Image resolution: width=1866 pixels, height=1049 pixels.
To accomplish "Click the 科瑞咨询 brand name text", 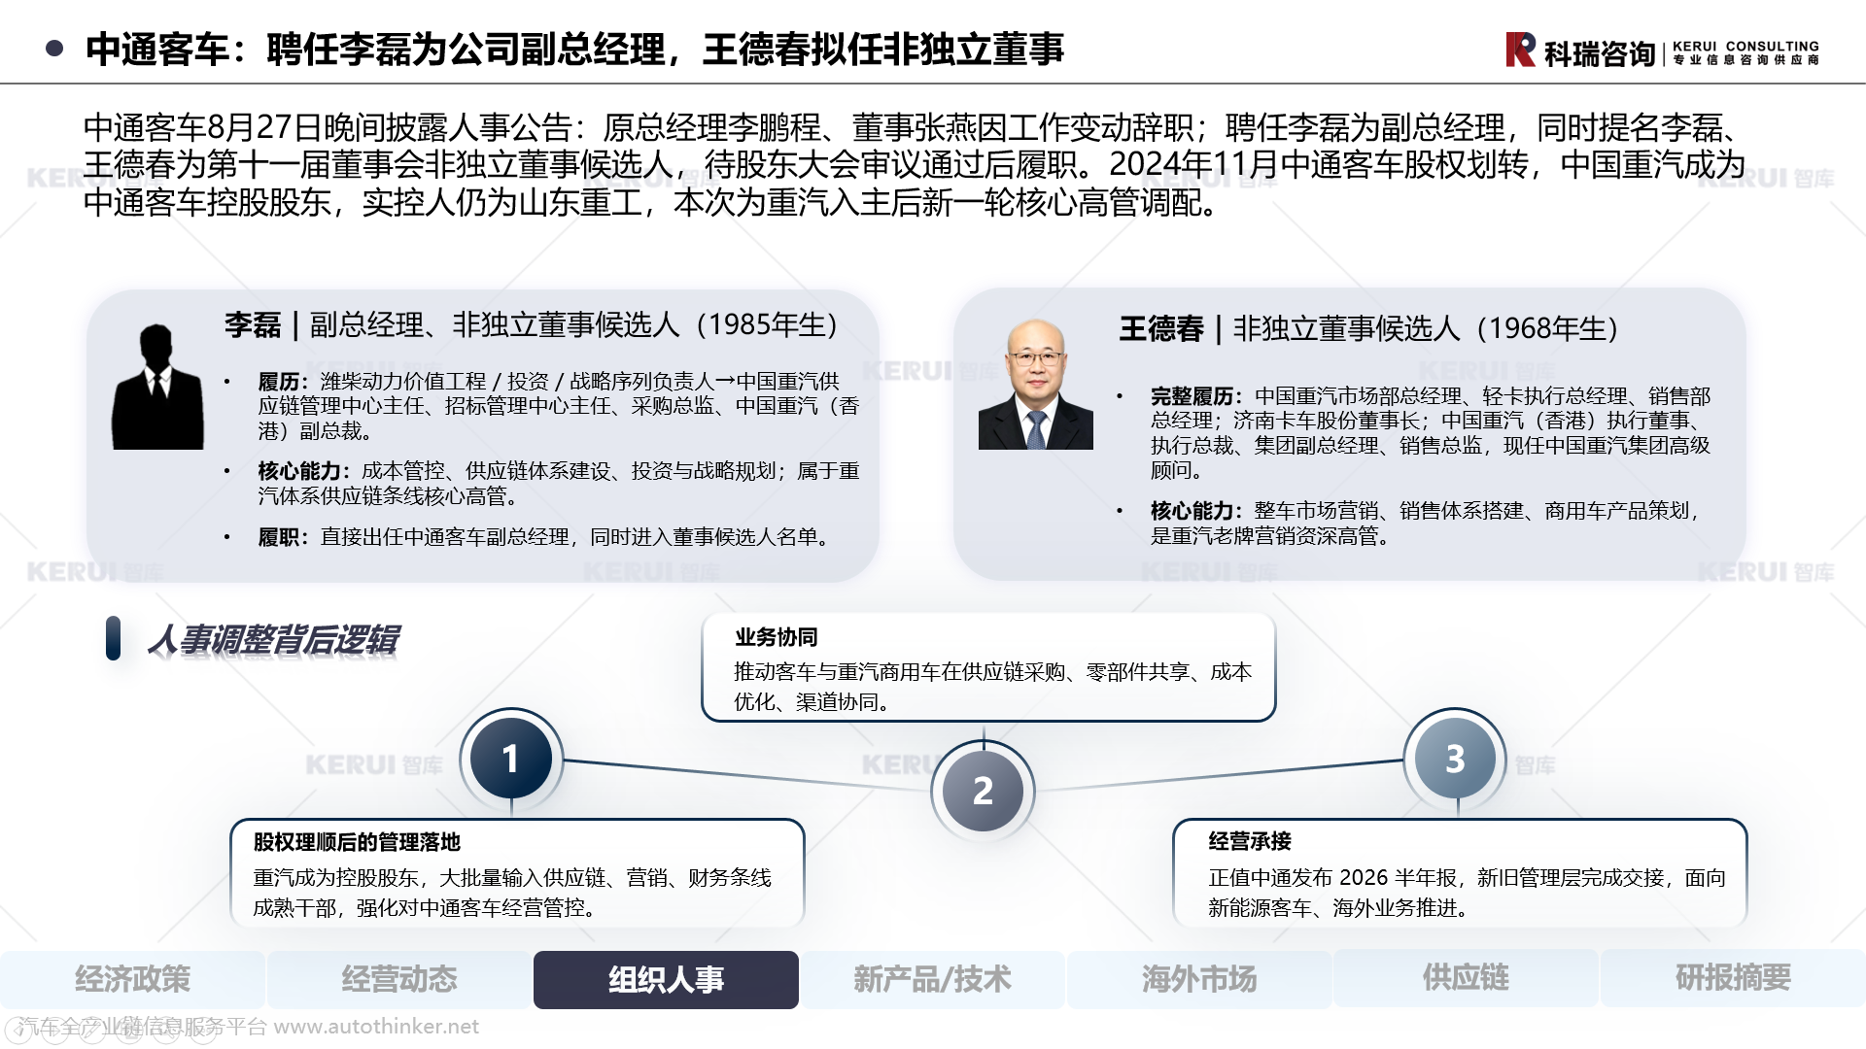I will [x=1600, y=53].
